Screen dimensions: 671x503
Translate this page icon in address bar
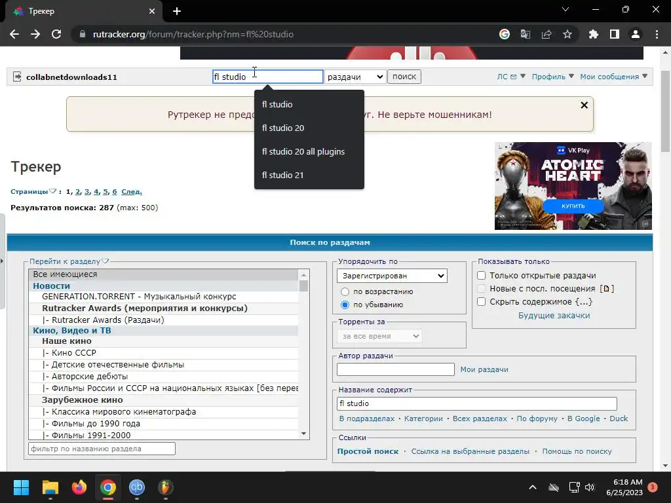click(526, 34)
